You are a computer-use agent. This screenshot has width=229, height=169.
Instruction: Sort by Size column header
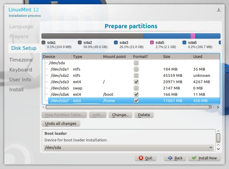(177, 56)
